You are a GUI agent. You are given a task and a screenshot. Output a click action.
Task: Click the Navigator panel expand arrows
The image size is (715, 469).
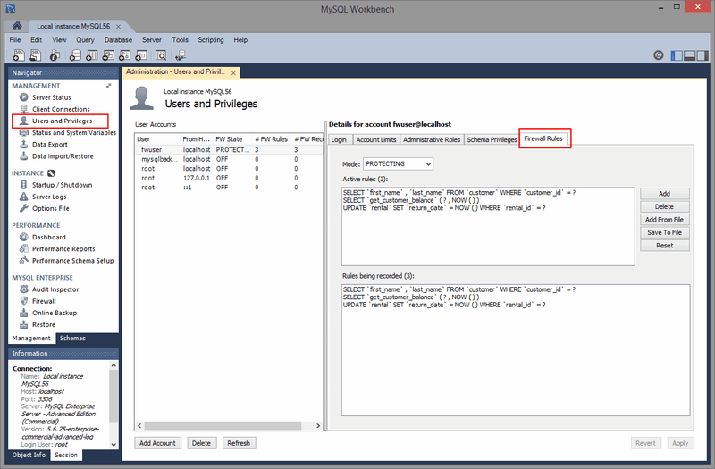(109, 86)
